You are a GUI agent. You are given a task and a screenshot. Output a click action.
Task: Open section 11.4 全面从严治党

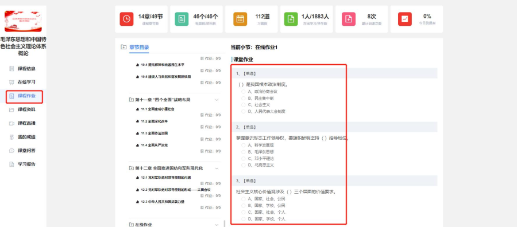pos(155,145)
